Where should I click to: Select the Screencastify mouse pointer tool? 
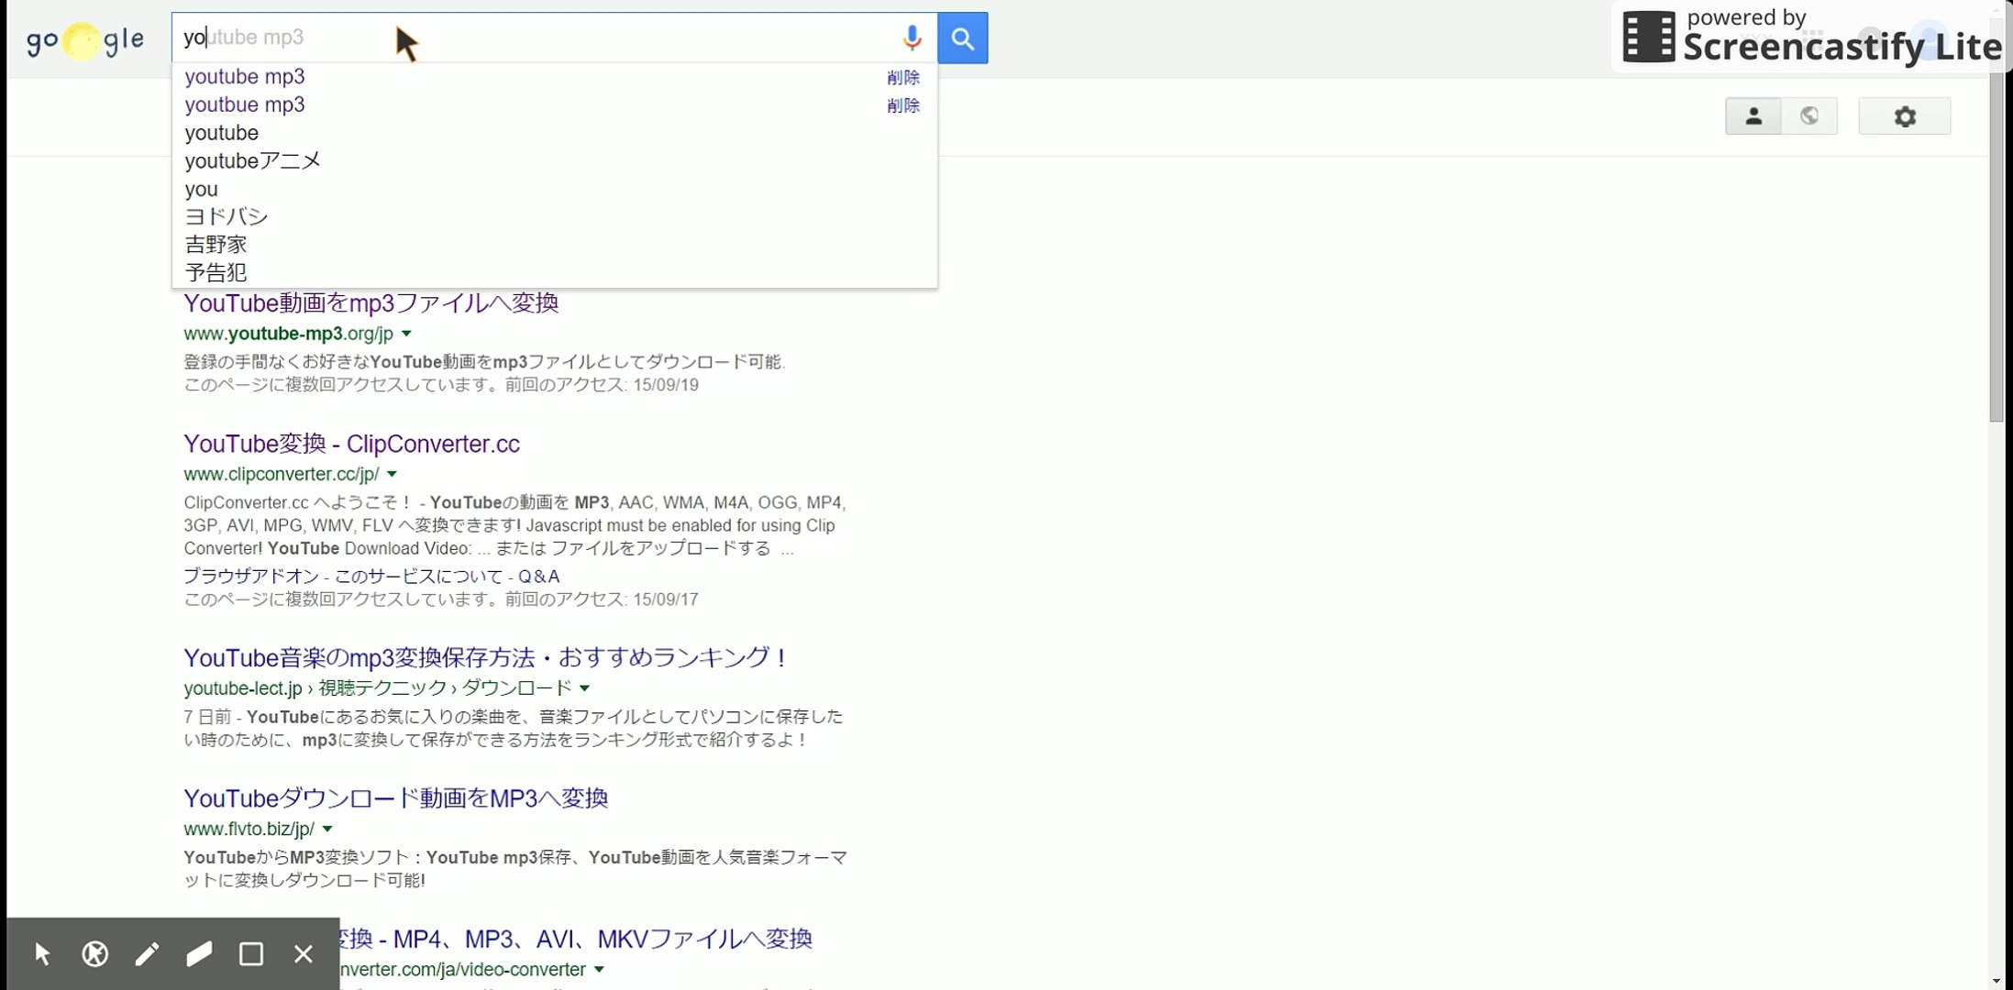click(42, 954)
